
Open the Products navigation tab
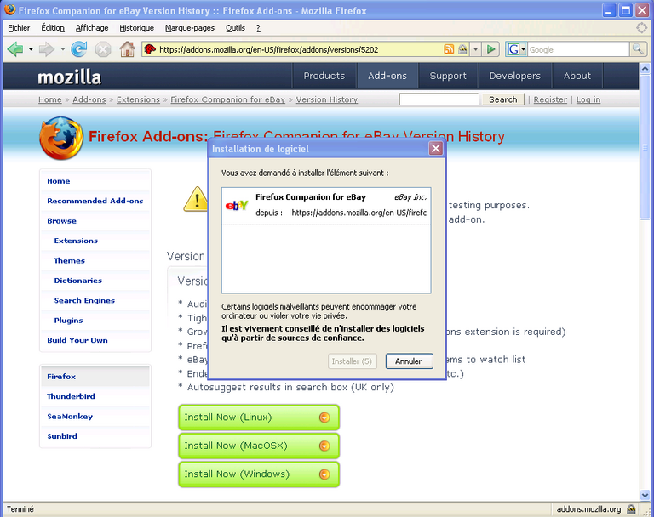coord(324,76)
